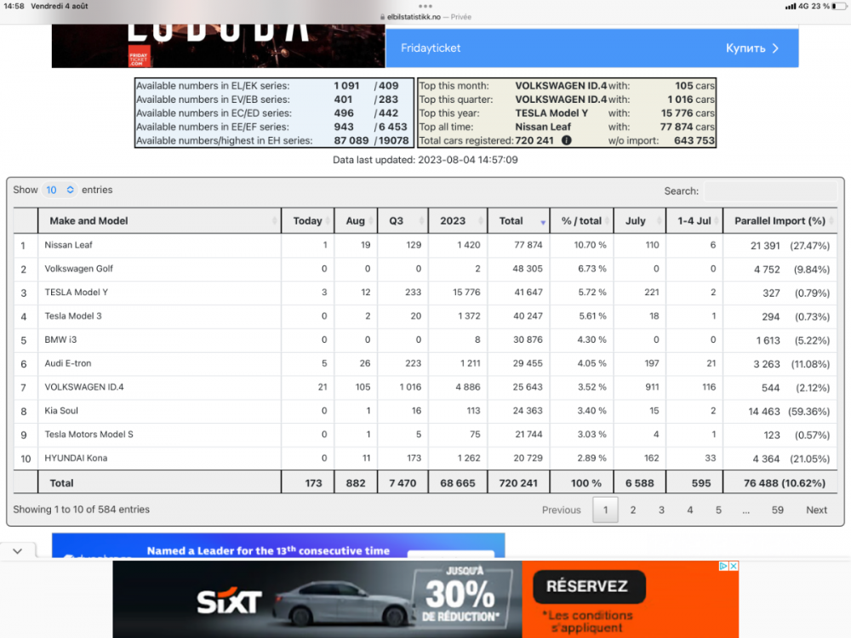Sort table by Q3 column

pos(403,221)
